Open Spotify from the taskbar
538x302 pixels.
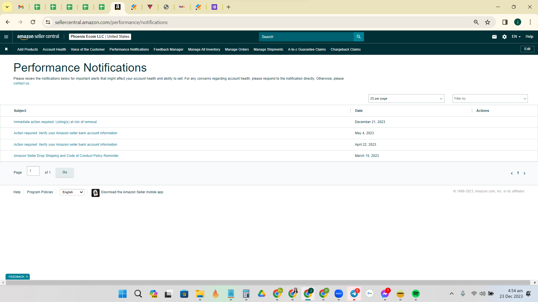pyautogui.click(x=416, y=294)
